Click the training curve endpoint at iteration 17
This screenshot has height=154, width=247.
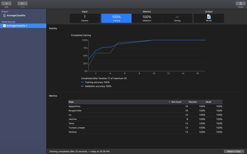tap(205, 40)
